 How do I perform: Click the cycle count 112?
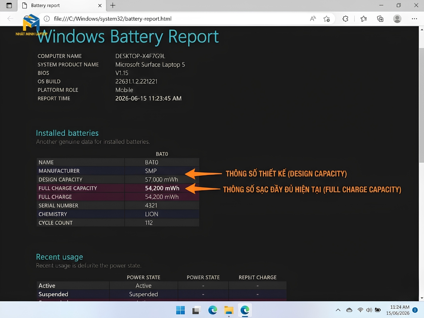pyautogui.click(x=149, y=223)
